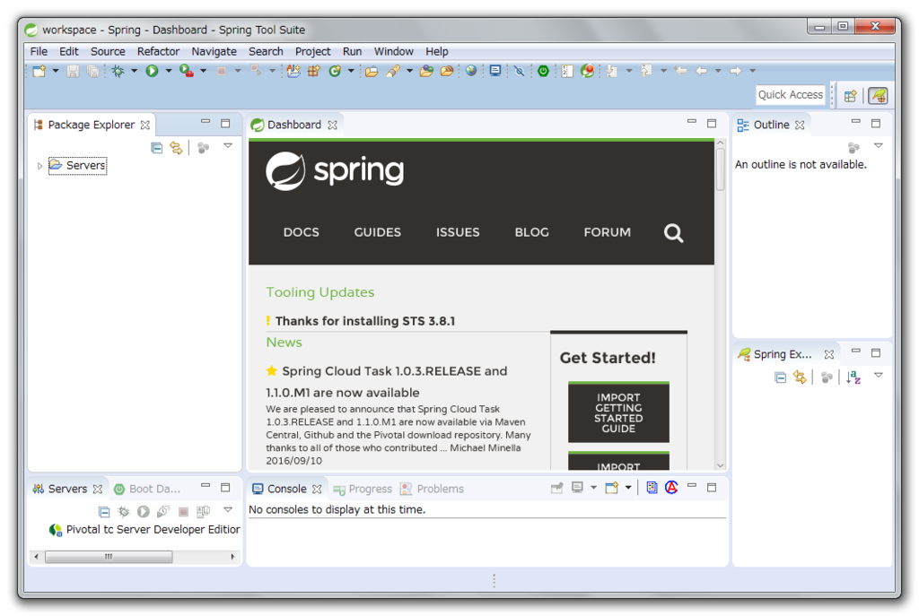Minimize the Outline view panel
The image size is (919, 616).
coord(855,122)
